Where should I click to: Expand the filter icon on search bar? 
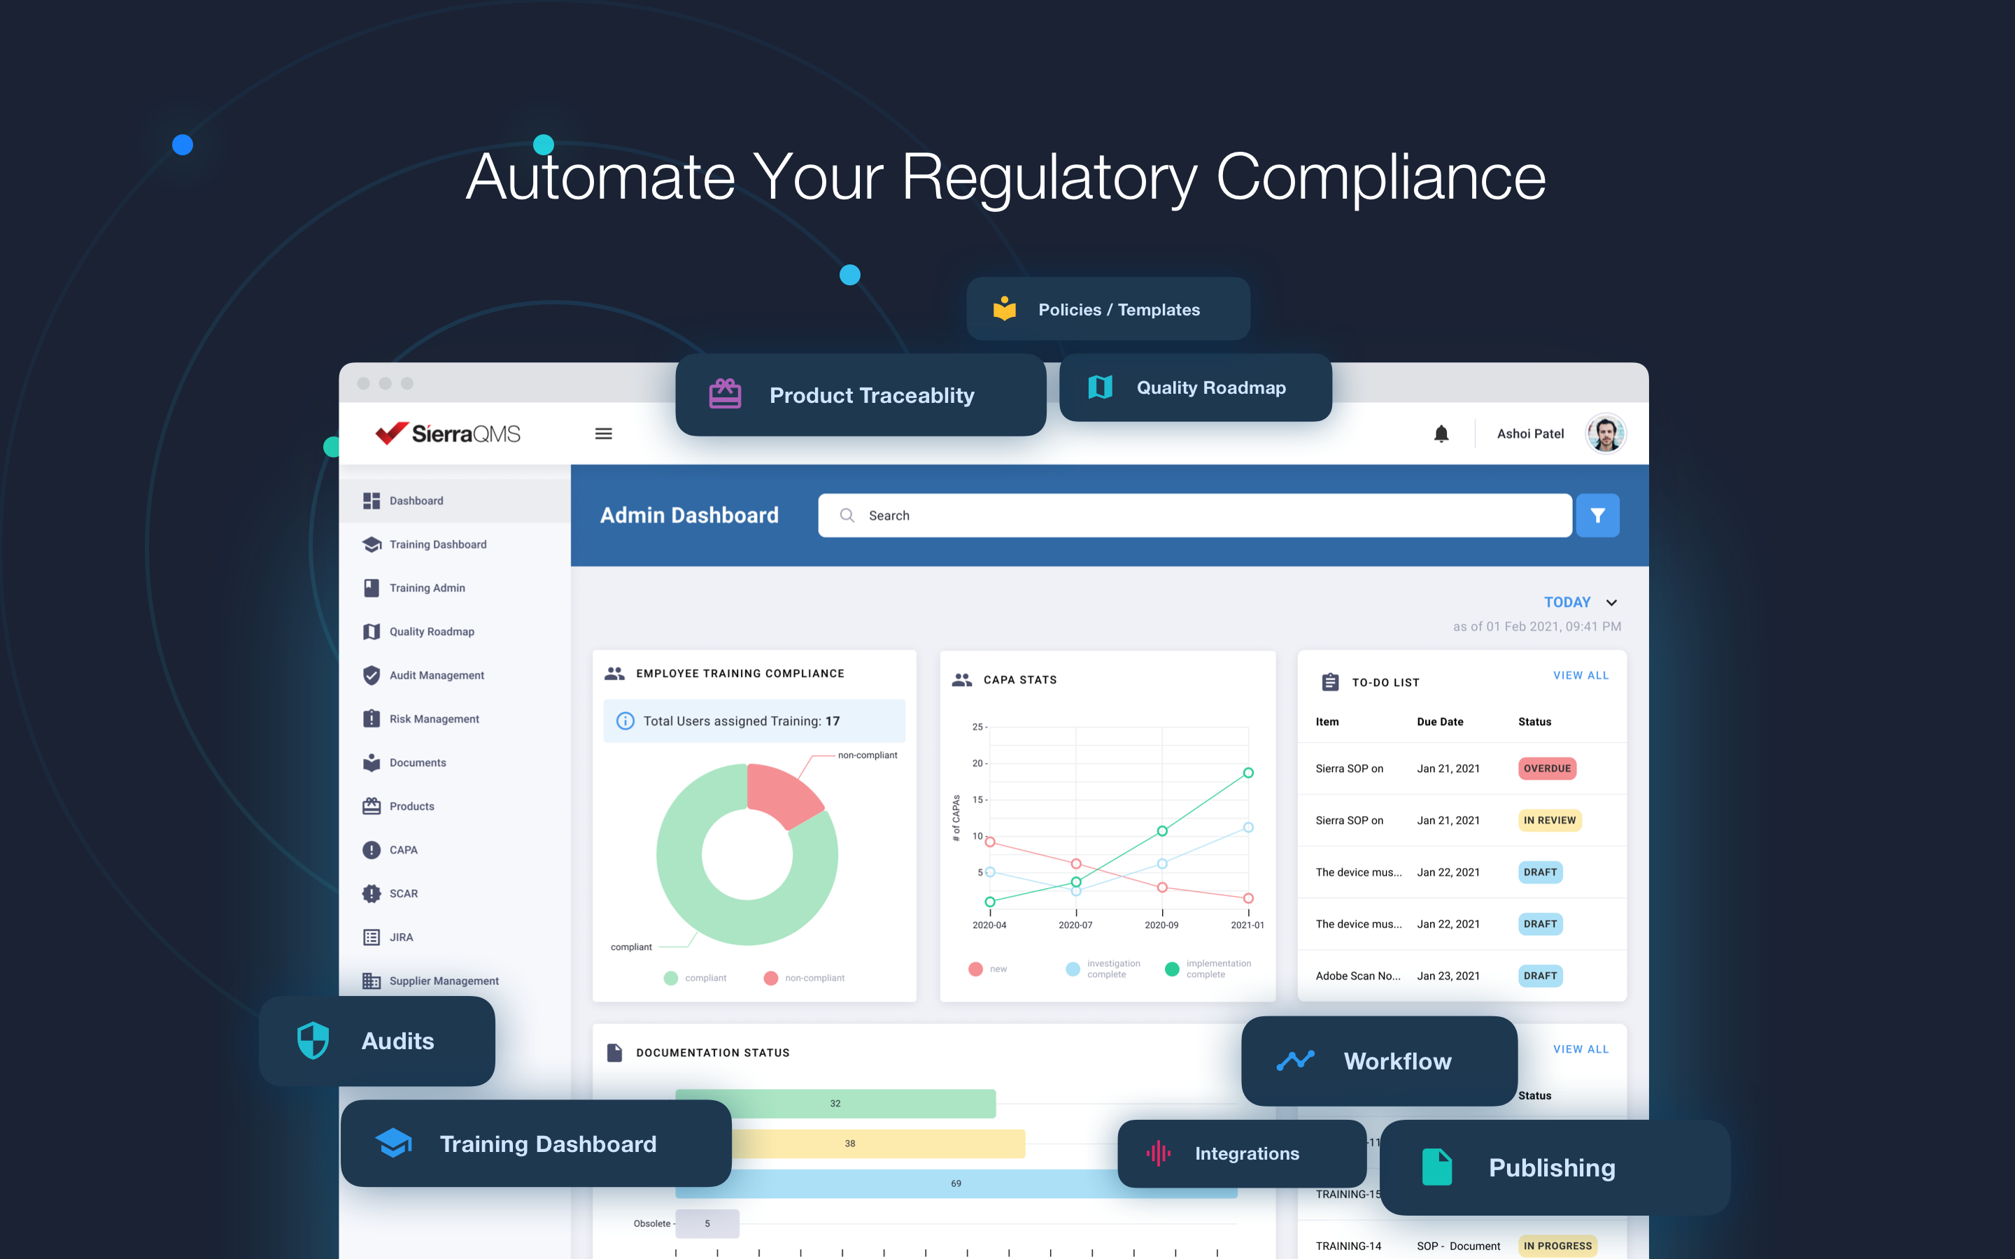[x=1597, y=515]
